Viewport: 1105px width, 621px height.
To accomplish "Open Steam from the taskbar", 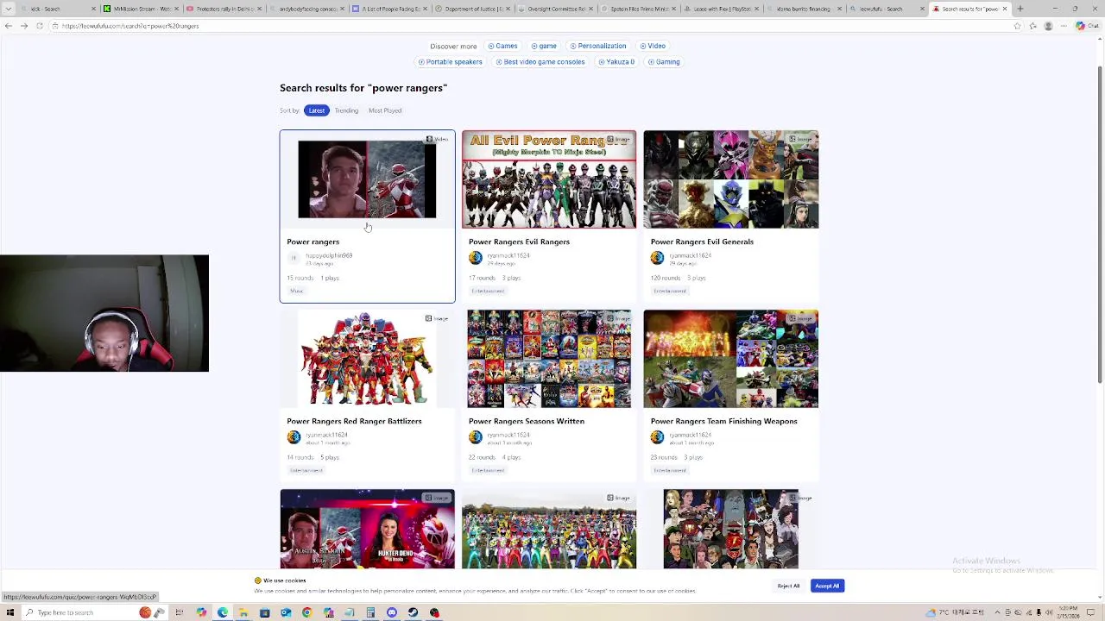I will tap(413, 612).
